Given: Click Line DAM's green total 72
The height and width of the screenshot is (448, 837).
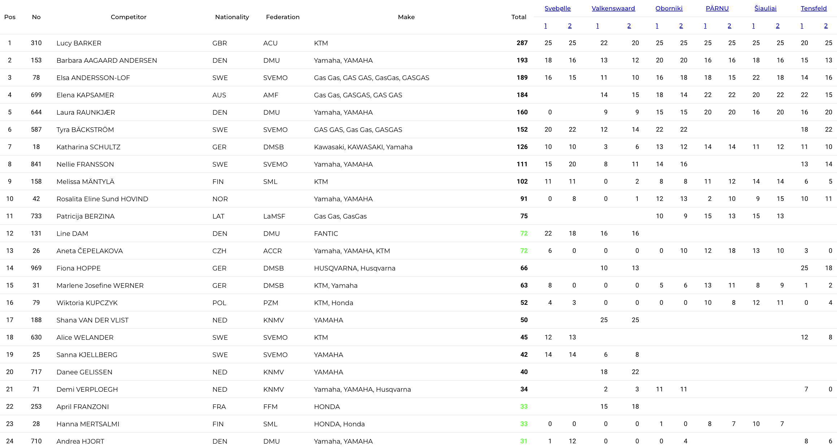Looking at the screenshot, I should (x=524, y=233).
